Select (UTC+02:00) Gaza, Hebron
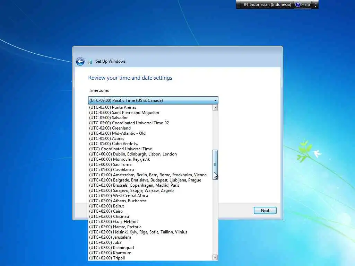355x266 pixels. [x=150, y=222]
